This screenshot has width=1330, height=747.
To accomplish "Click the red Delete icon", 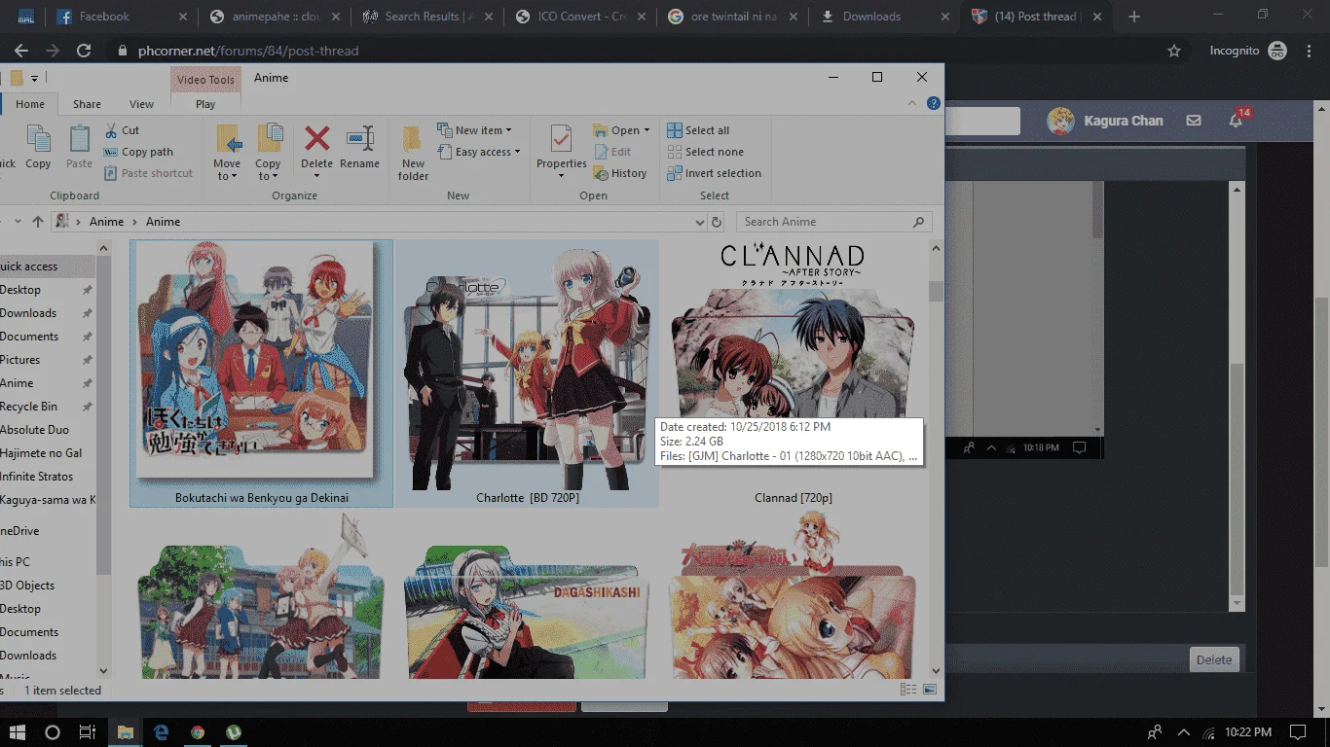I will click(316, 139).
